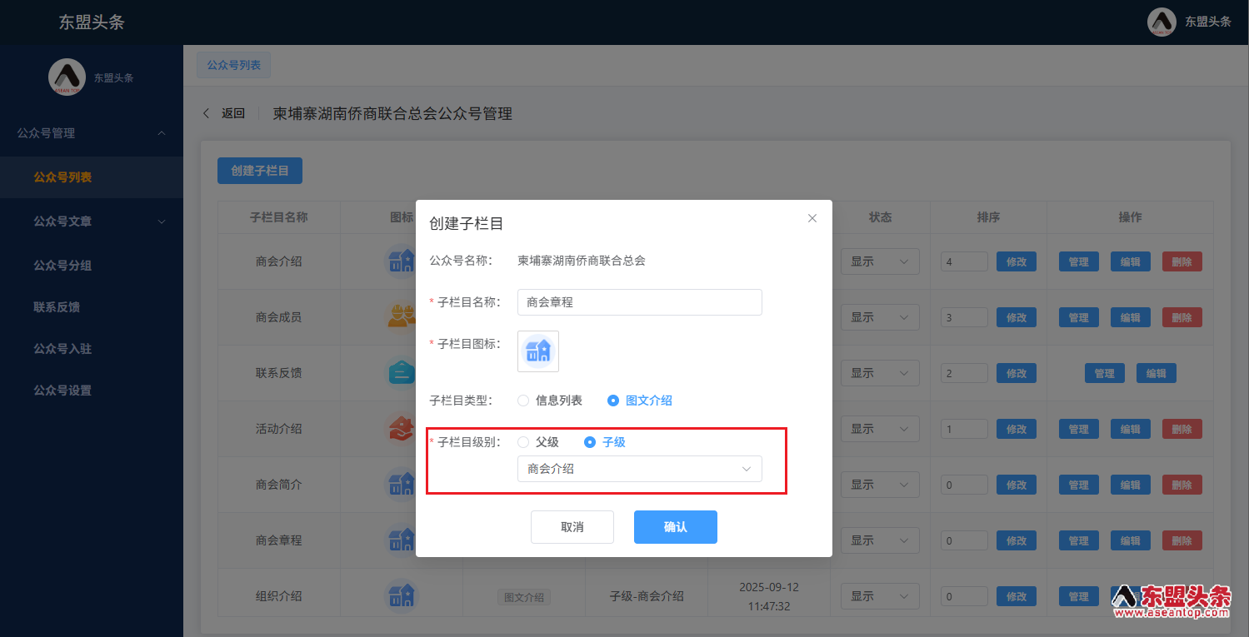The height and width of the screenshot is (637, 1249).
Task: Click the 图文介绍 tag in 组织介绍 row
Action: 524,597
